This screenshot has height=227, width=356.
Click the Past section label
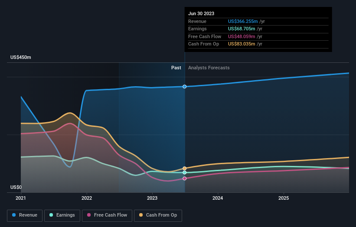click(x=176, y=68)
